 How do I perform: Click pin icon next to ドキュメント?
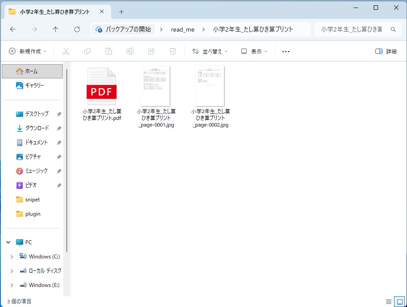pos(59,143)
